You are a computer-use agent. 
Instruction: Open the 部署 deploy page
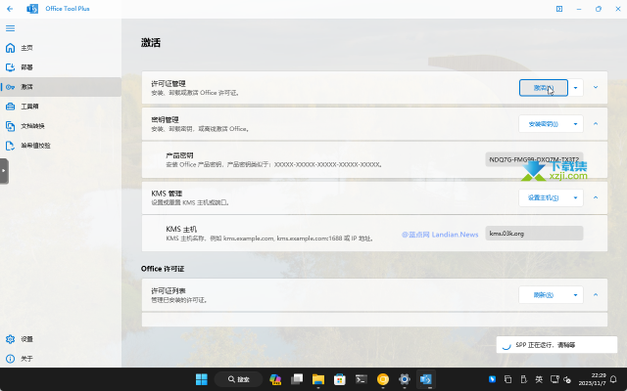point(61,67)
